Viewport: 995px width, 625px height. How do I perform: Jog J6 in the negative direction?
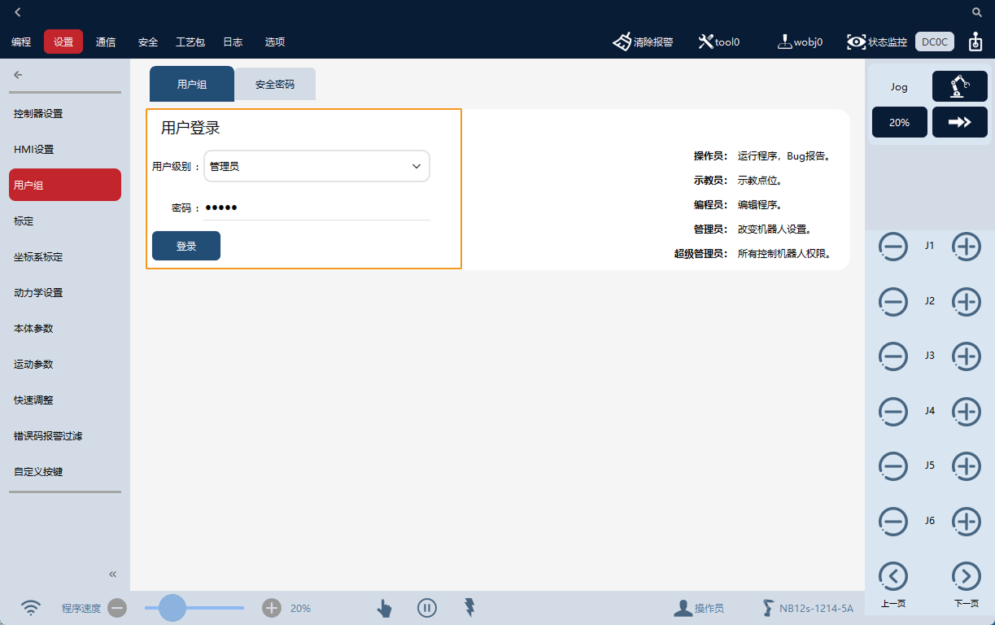tap(893, 522)
